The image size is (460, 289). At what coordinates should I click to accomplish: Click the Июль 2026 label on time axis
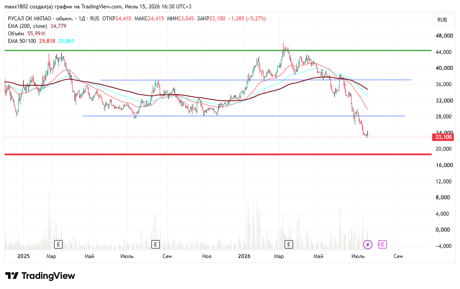(358, 256)
